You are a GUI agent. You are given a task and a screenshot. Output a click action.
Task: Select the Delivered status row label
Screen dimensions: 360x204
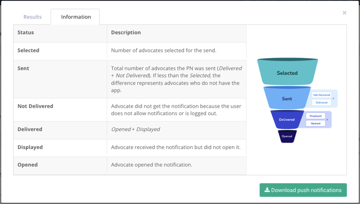30,129
